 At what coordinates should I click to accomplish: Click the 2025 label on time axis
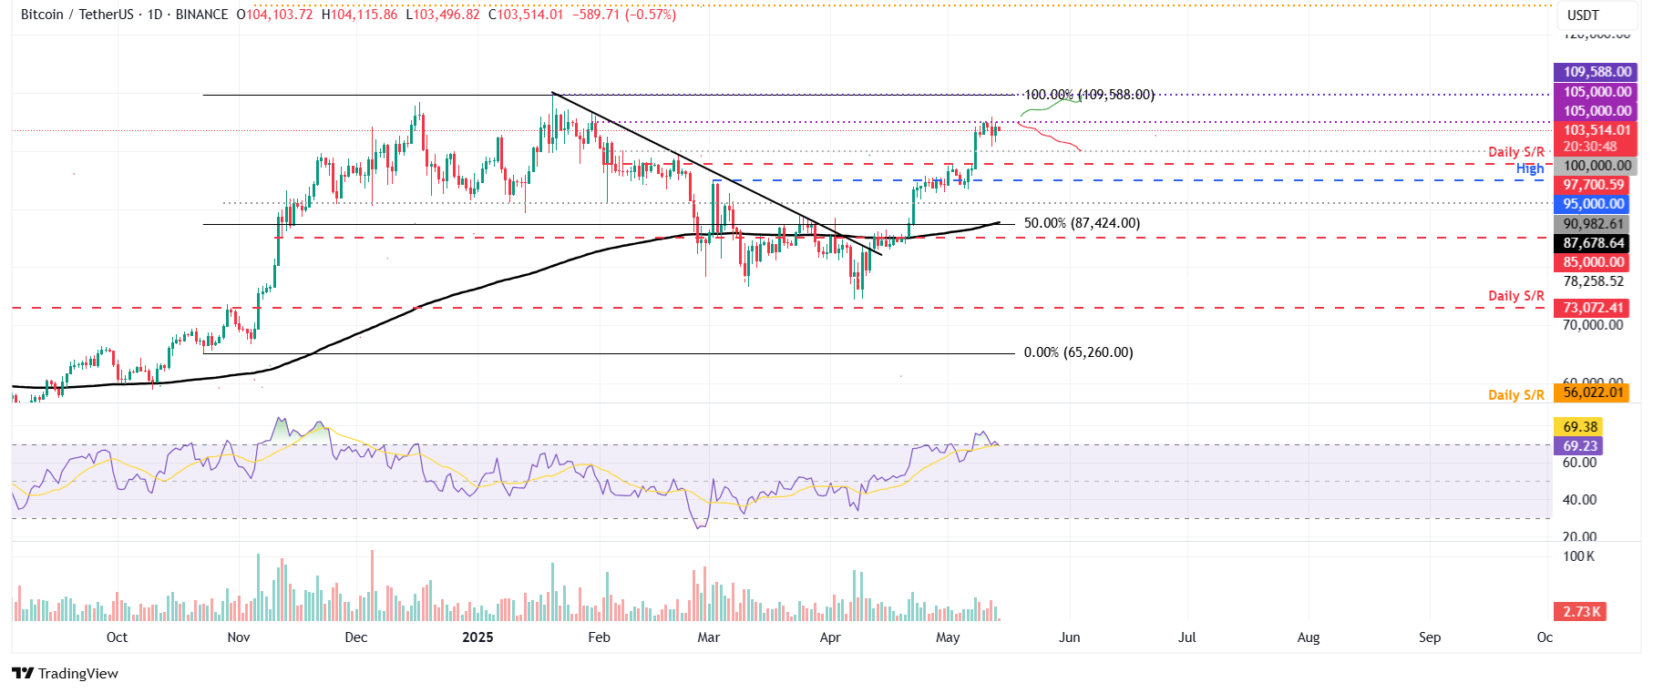tap(477, 637)
